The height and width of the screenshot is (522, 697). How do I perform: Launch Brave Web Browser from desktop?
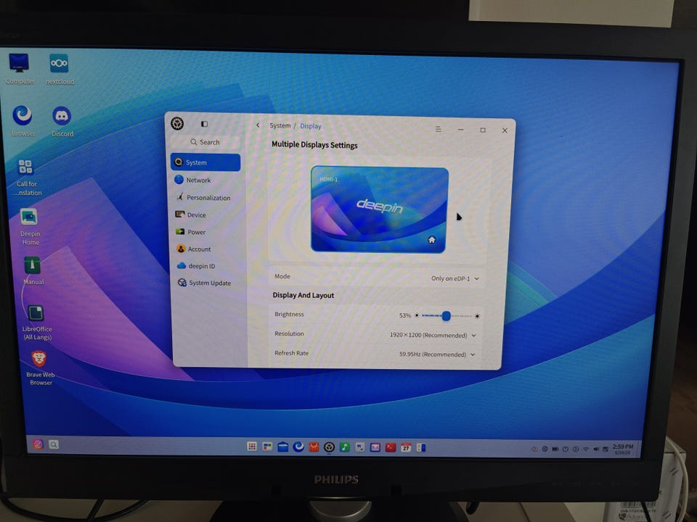[40, 368]
